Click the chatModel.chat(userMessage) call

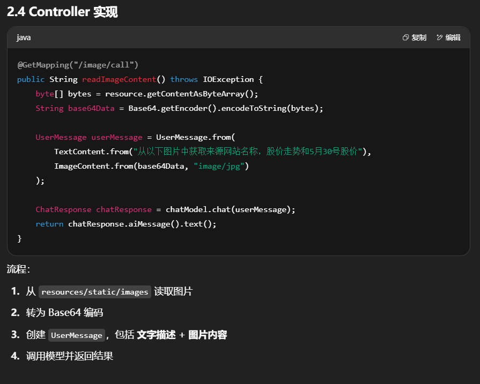click(230, 209)
